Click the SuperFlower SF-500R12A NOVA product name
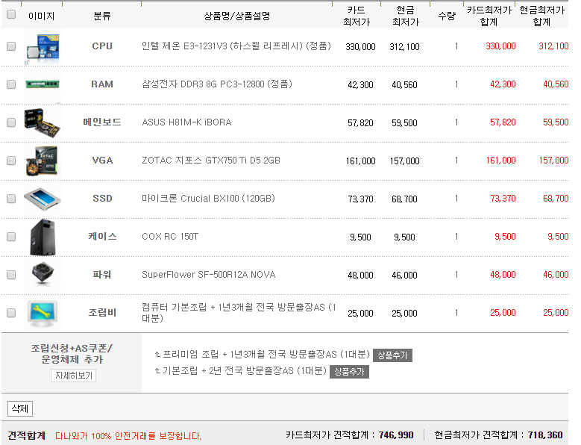This screenshot has width=581, height=445. (x=208, y=275)
